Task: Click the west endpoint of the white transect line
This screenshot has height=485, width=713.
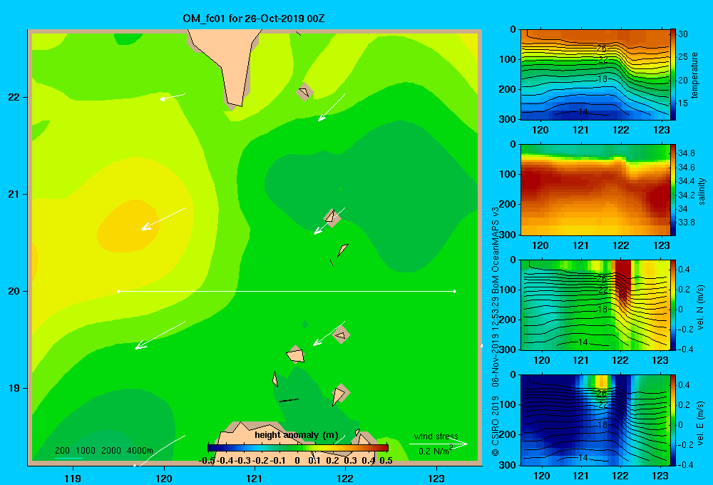Action: click(118, 291)
